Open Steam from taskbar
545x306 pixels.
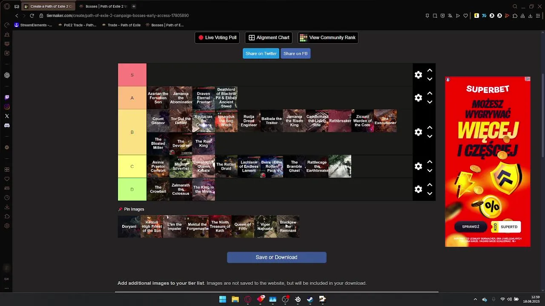310,299
